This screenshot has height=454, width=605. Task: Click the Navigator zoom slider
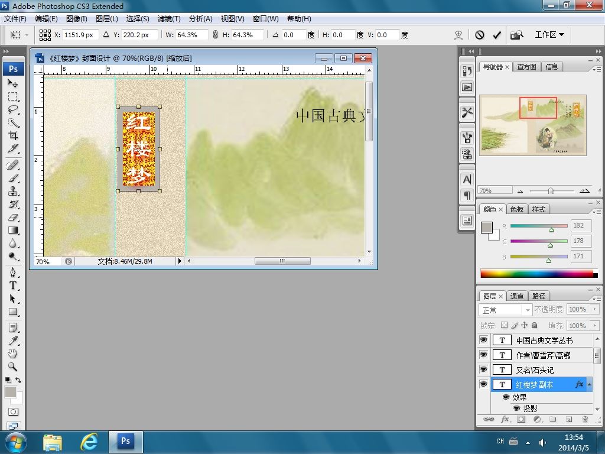pos(551,191)
